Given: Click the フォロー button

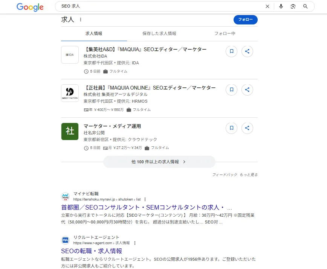Looking at the screenshot, I should point(246,20).
